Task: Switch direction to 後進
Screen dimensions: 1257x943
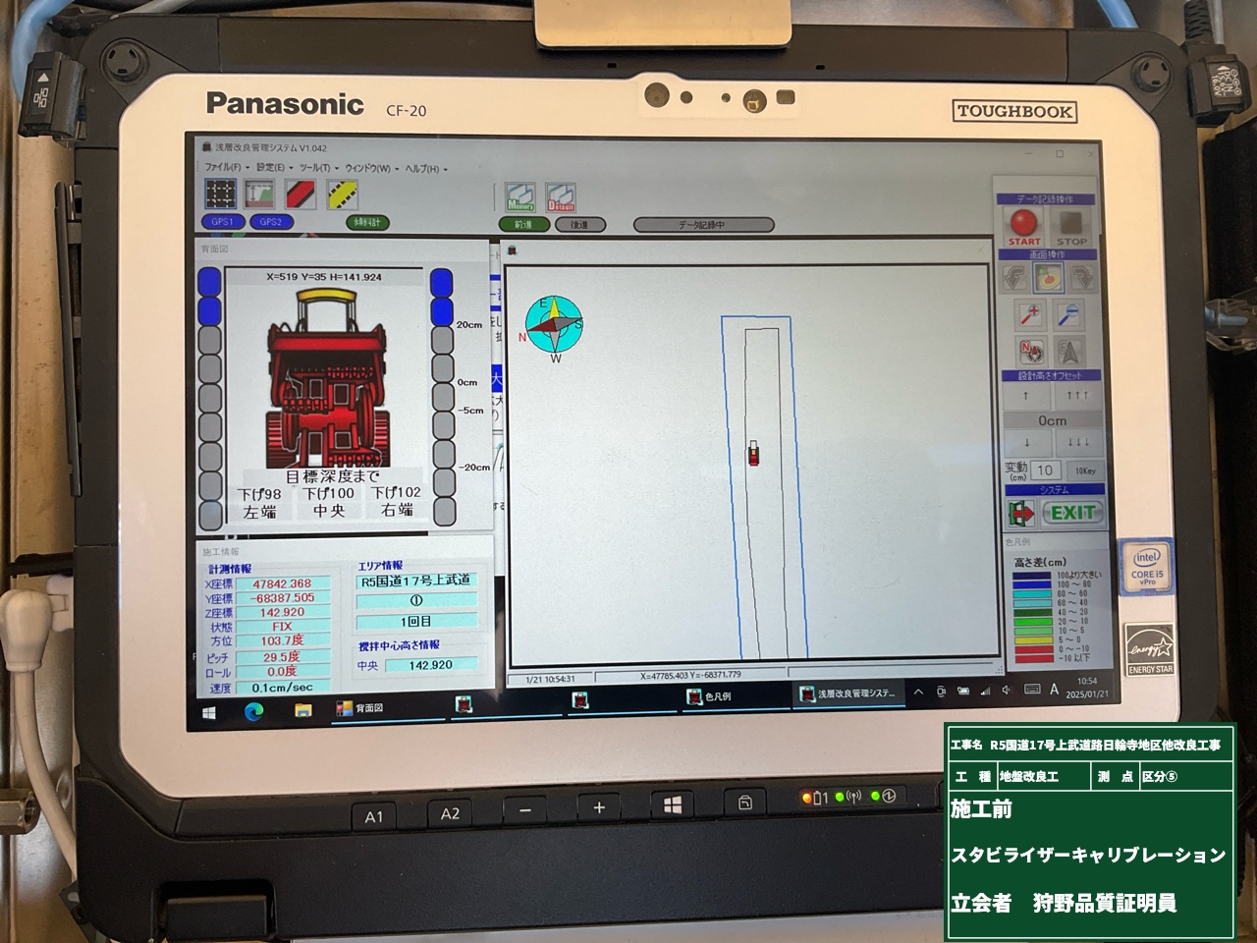Action: (x=580, y=225)
